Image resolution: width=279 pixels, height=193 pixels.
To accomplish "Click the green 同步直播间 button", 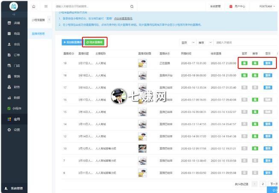I will click(94, 42).
